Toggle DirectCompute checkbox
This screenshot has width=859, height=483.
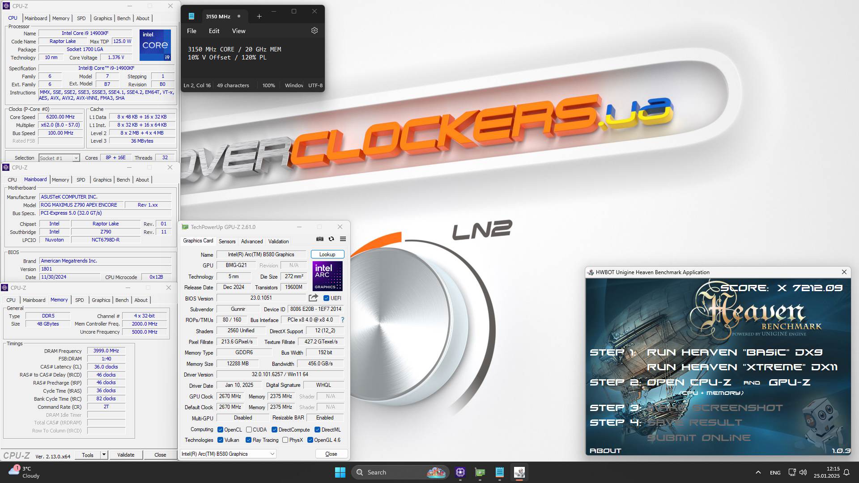pyautogui.click(x=274, y=430)
